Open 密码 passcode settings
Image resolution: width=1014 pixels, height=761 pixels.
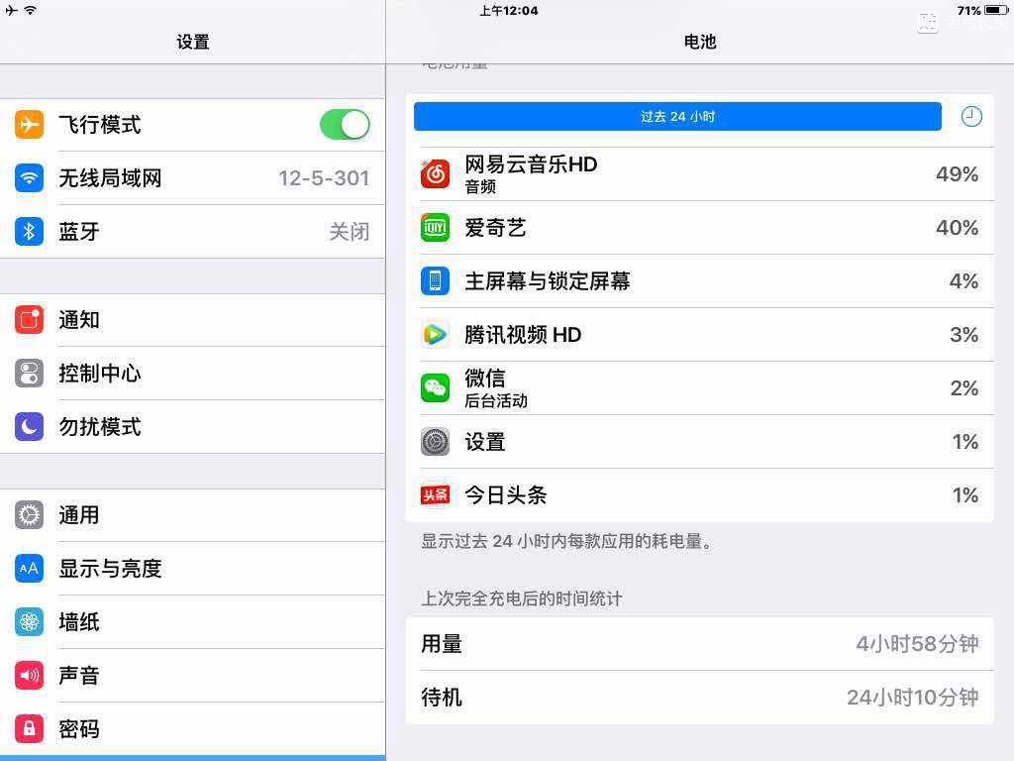pos(193,729)
